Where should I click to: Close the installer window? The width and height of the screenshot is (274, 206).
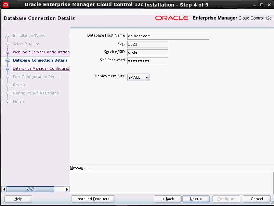(269, 5)
